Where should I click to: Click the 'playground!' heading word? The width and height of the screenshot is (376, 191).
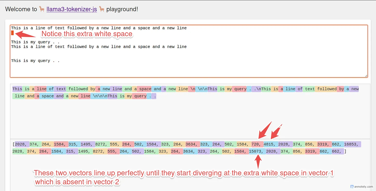click(x=122, y=9)
